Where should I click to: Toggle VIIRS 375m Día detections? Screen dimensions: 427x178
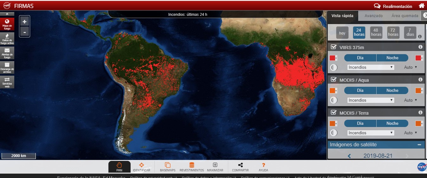(360, 58)
